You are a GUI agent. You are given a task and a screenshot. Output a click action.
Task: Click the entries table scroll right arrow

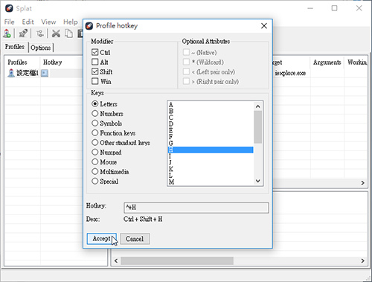pyautogui.click(x=362, y=183)
